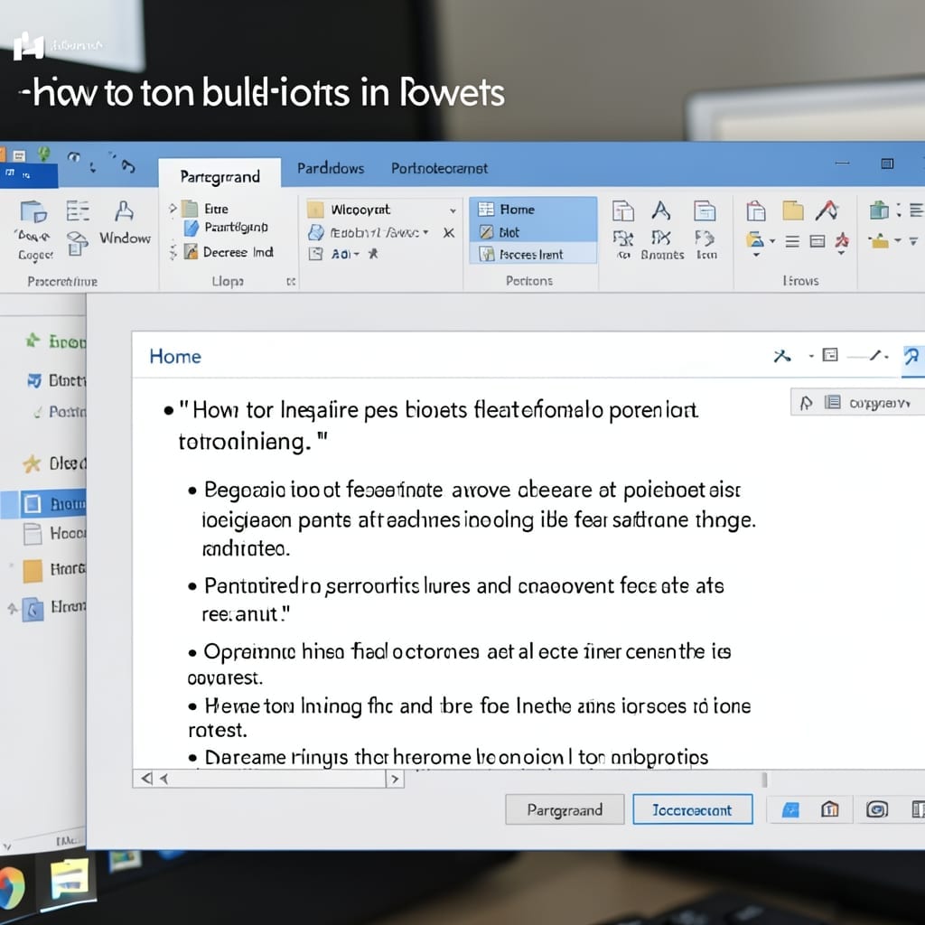Click the Window button with letter A icon

[125, 224]
